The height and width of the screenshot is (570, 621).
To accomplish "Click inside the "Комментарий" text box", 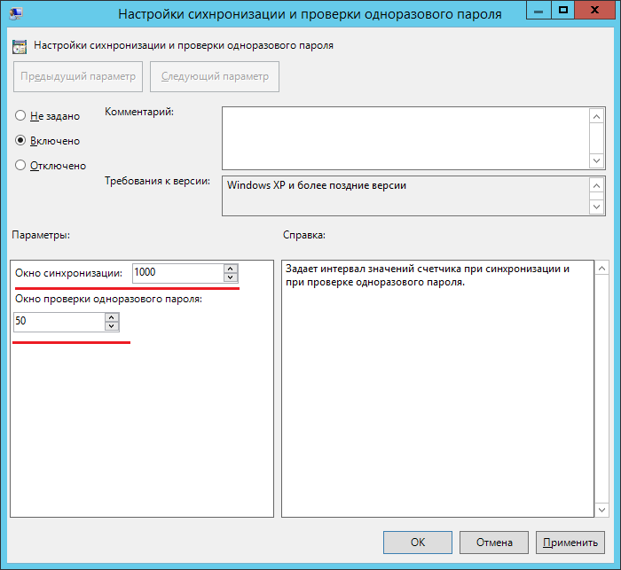I will coord(405,137).
